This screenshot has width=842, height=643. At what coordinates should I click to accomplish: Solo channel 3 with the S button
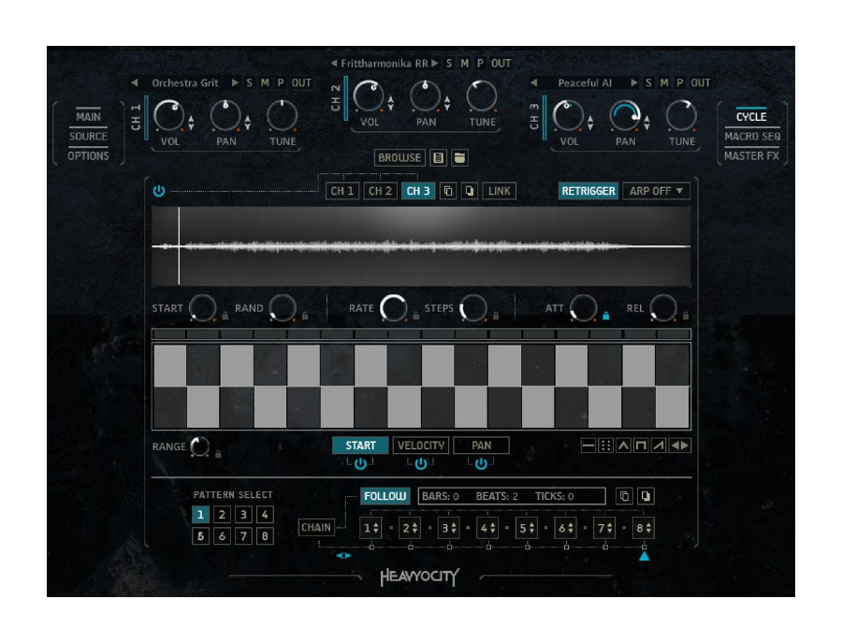tap(648, 83)
